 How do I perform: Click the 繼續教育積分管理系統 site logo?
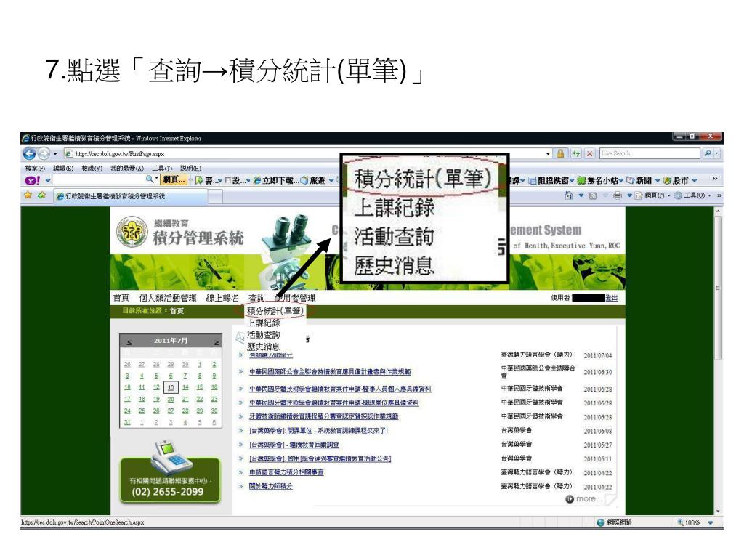[180, 232]
